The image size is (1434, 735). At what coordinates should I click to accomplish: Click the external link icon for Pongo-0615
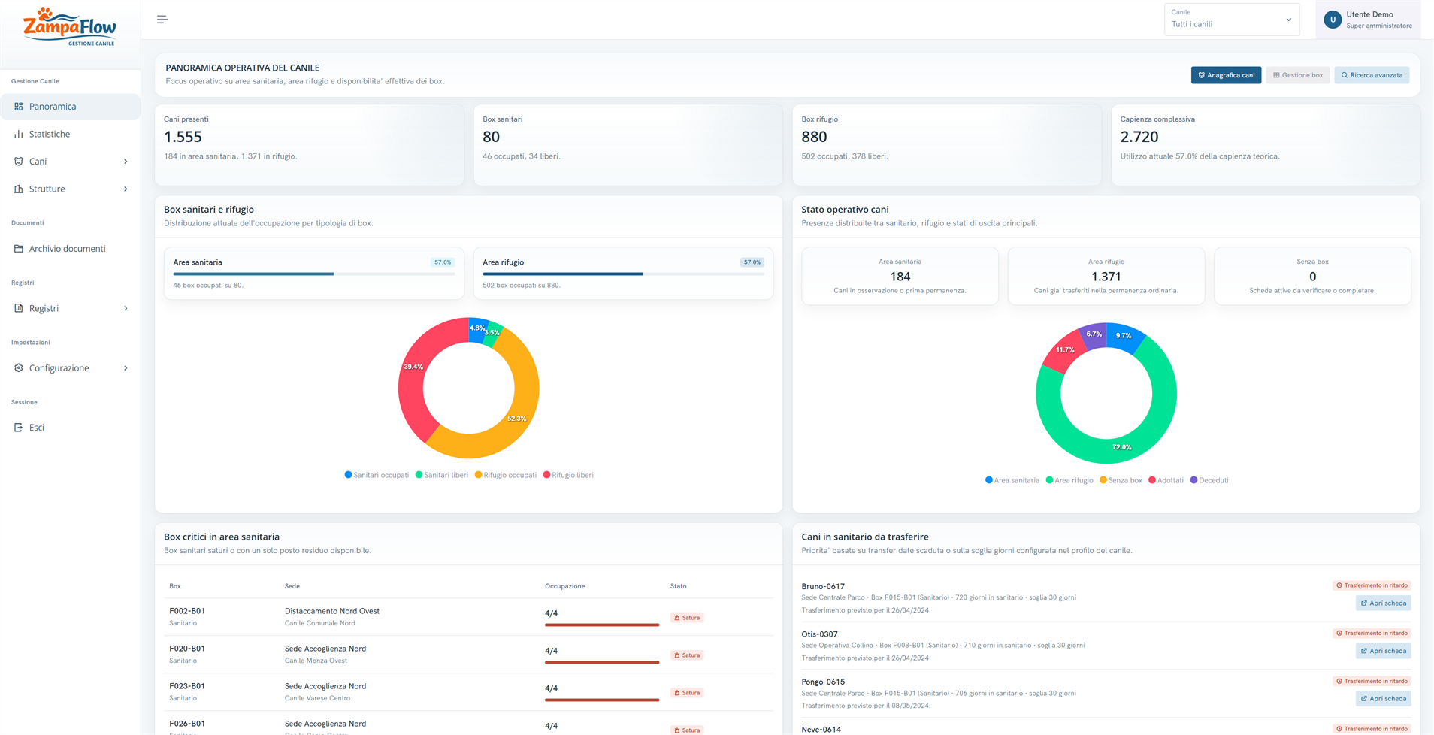point(1364,699)
